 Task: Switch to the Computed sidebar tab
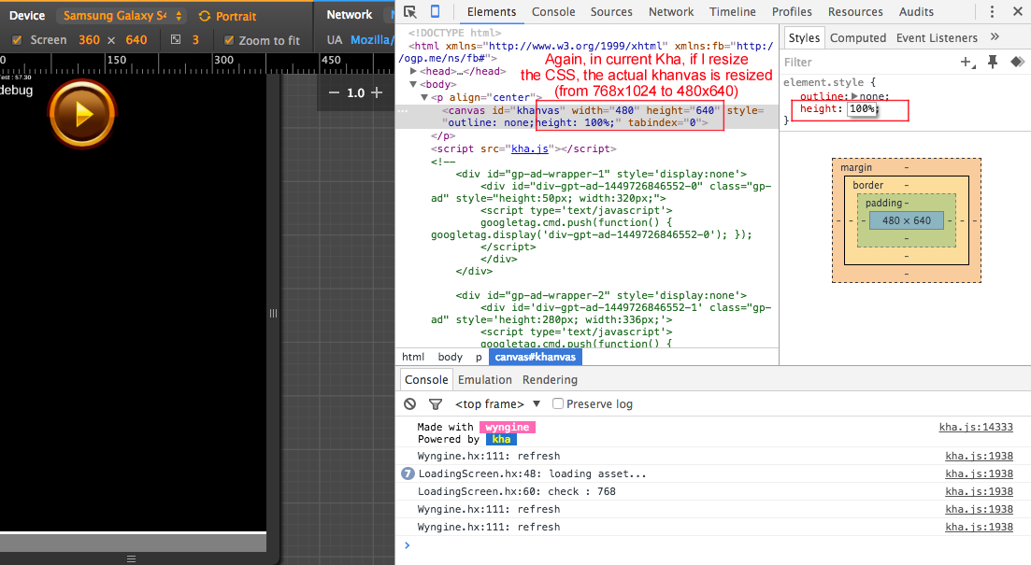click(857, 37)
